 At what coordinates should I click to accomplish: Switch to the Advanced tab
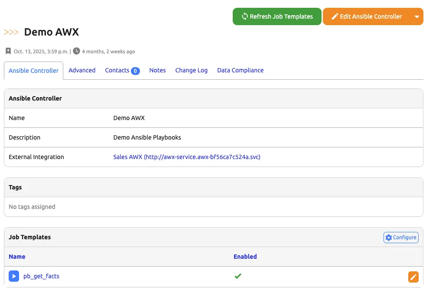tap(82, 70)
